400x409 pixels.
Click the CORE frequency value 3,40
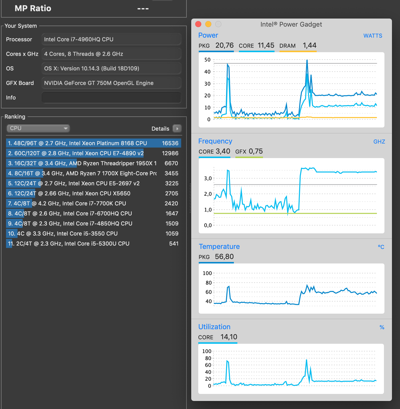click(x=223, y=151)
